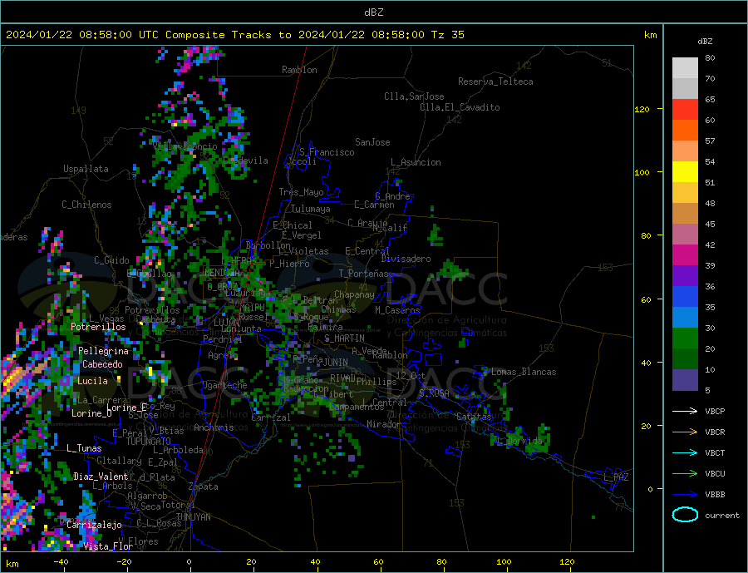Click the 'E_Vergel' map label
Viewport: 748px width, 573px height.
click(x=301, y=235)
